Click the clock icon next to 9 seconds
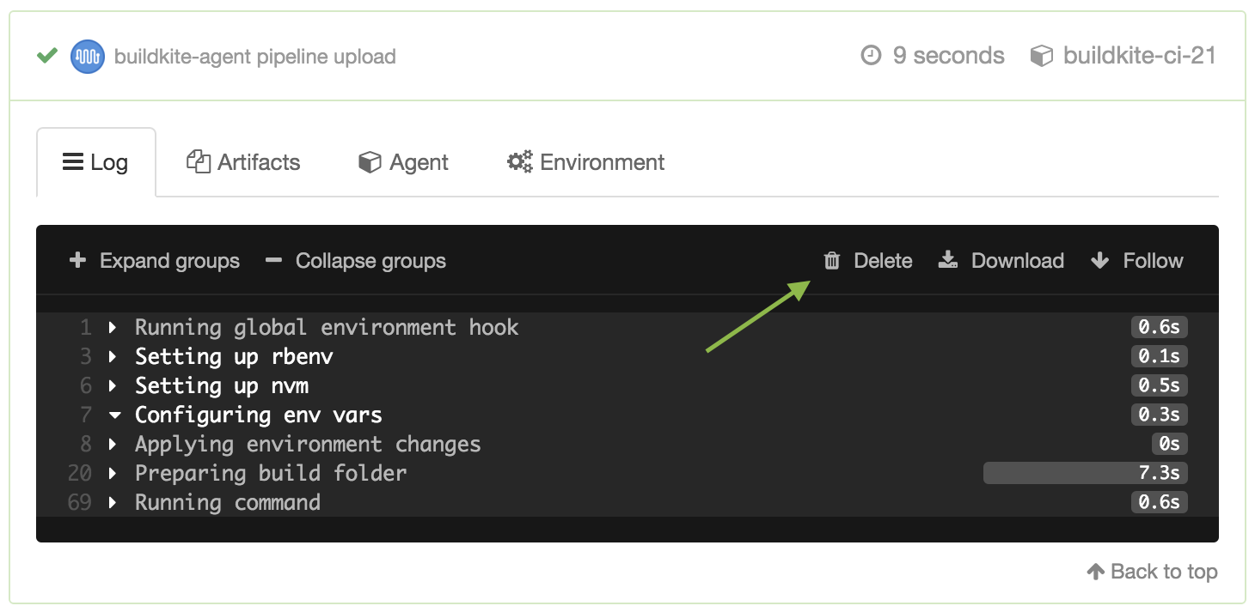1255x612 pixels. click(871, 55)
